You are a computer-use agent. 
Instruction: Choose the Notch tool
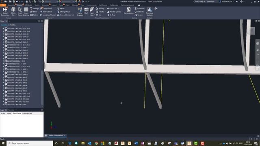pyautogui.click(x=34, y=15)
